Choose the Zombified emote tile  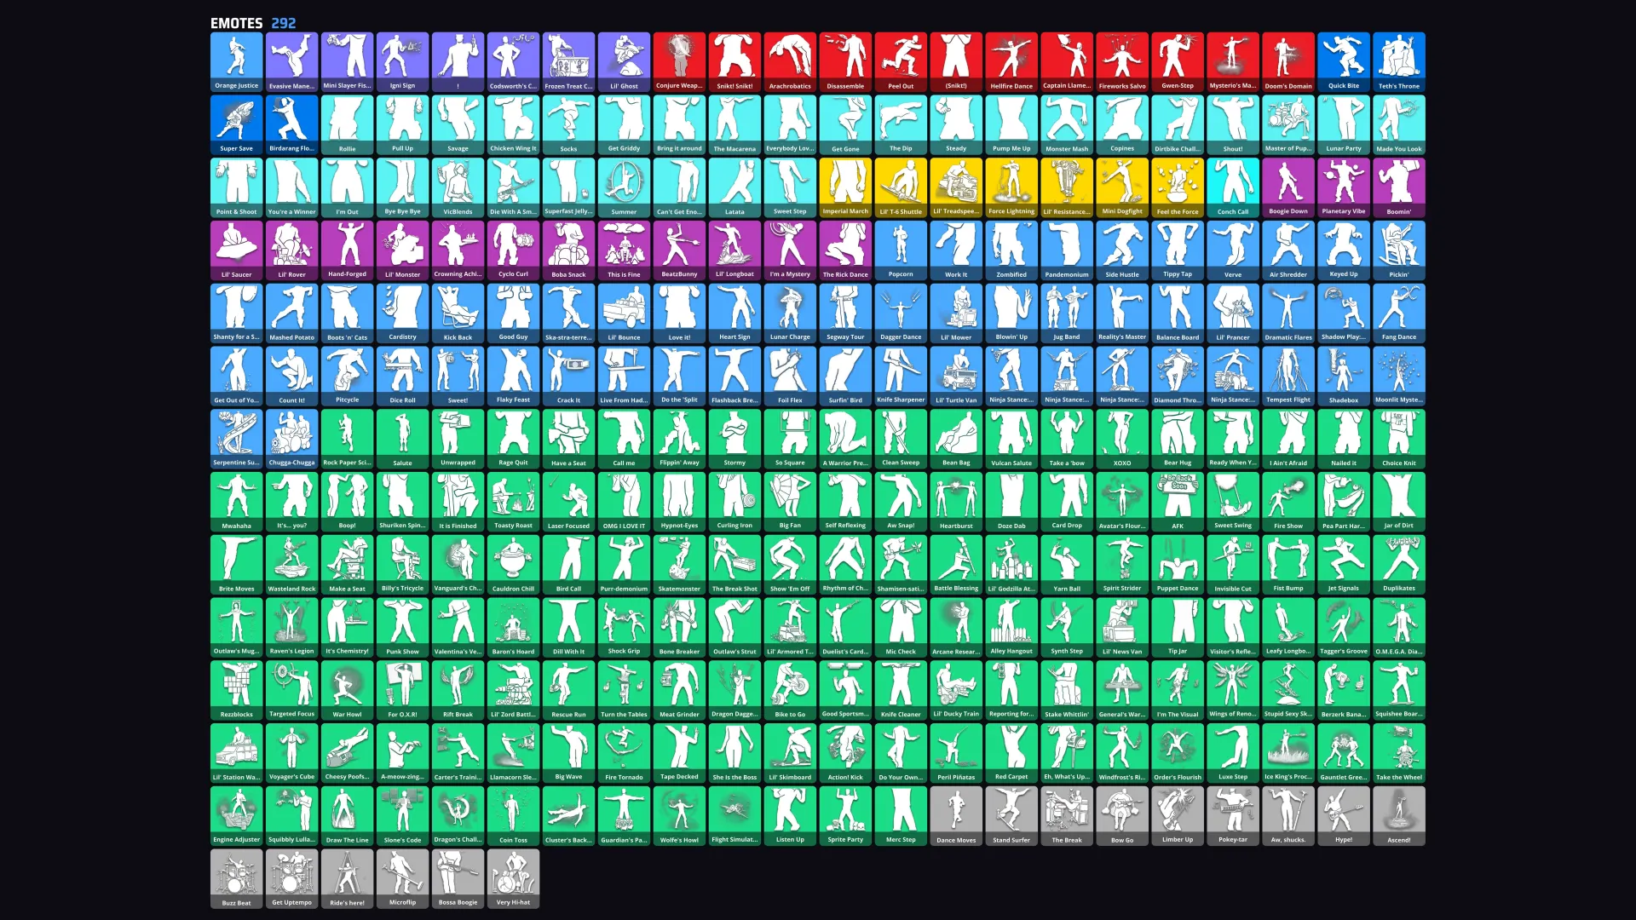(1011, 250)
